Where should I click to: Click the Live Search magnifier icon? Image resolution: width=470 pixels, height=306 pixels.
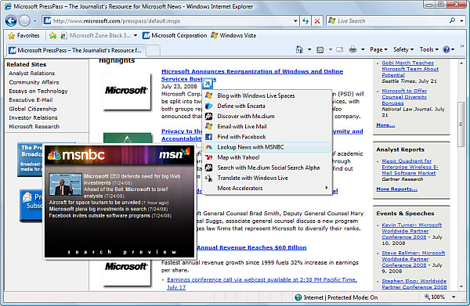(452, 20)
